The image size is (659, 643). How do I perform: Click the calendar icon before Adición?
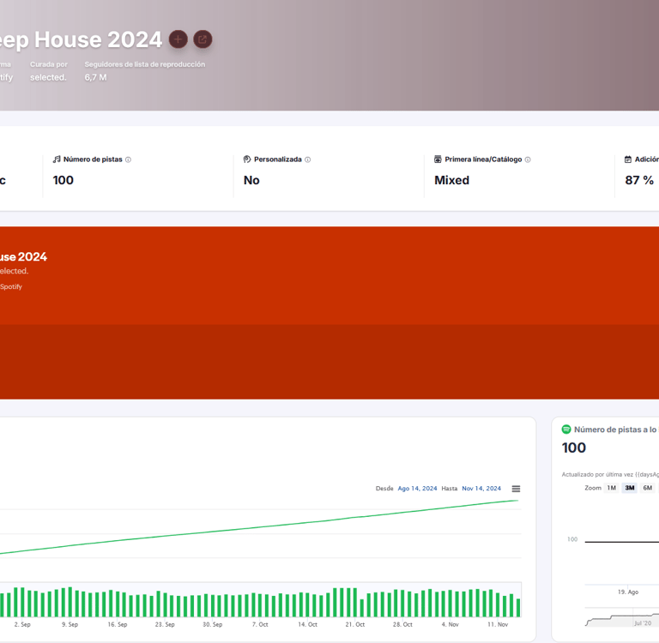coord(628,159)
